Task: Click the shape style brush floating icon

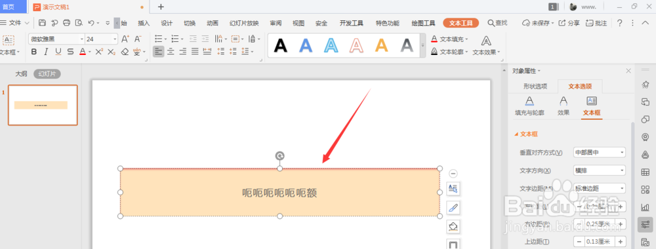Action: pos(453,208)
